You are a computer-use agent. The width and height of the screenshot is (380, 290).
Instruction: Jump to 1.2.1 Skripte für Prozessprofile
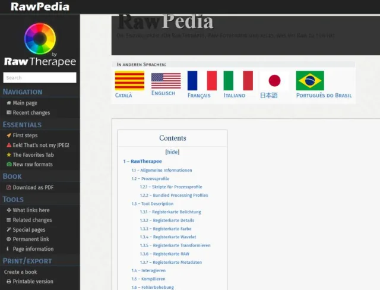(x=171, y=187)
